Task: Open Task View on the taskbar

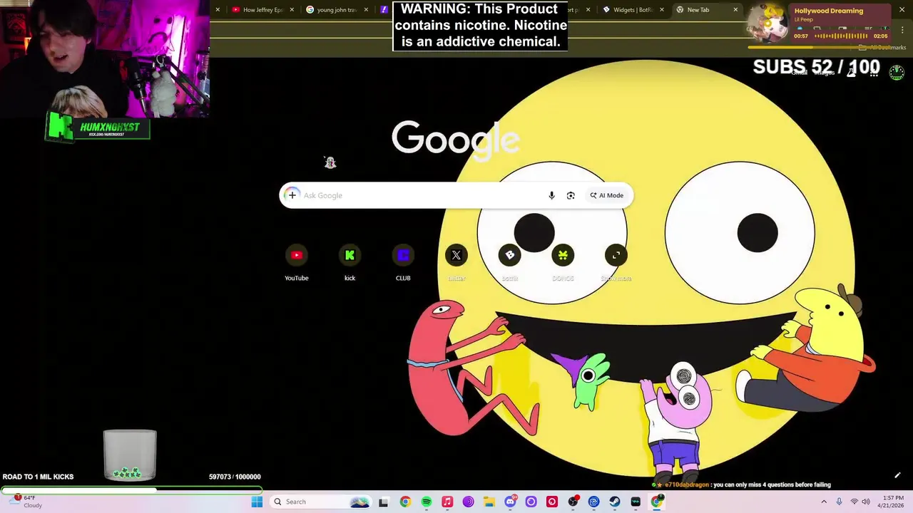Action: (x=383, y=502)
